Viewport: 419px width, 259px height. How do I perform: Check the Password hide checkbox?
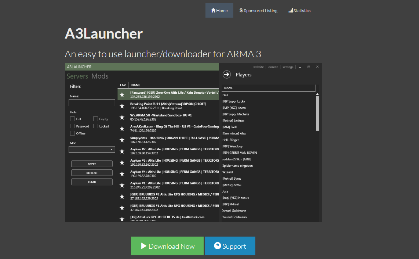[x=72, y=126]
